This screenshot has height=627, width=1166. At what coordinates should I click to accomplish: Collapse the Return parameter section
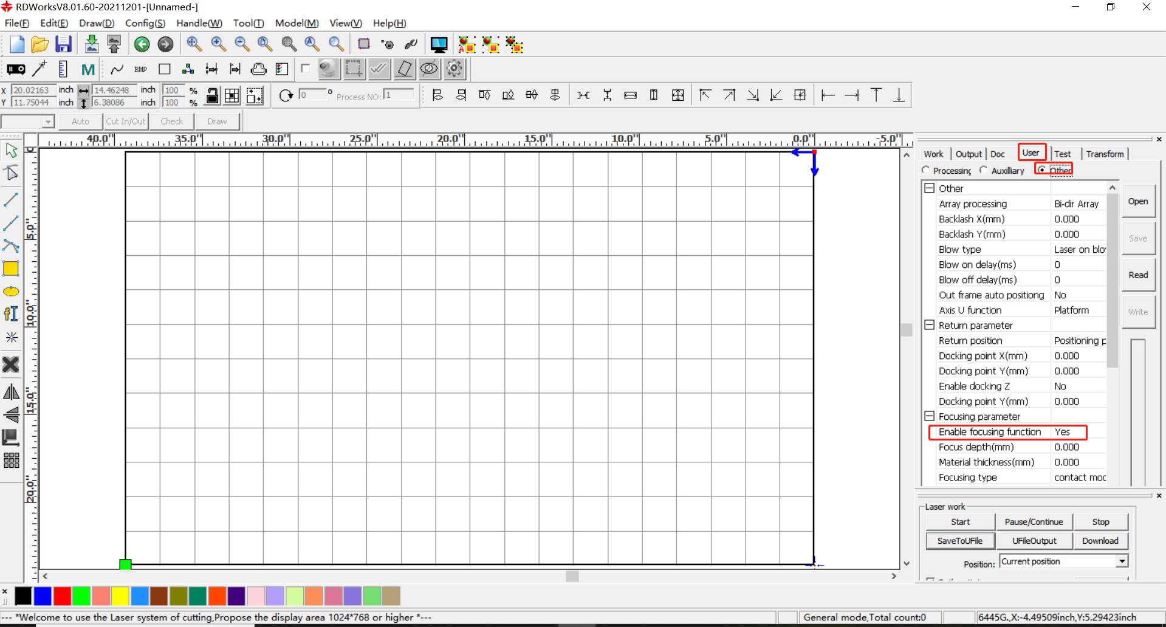[x=929, y=325]
